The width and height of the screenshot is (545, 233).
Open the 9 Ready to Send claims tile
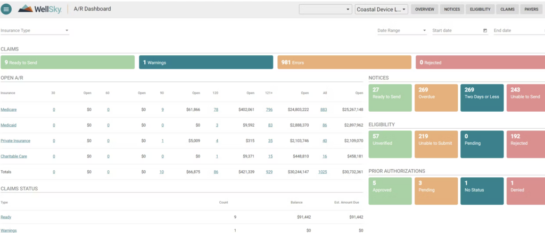tap(68, 62)
